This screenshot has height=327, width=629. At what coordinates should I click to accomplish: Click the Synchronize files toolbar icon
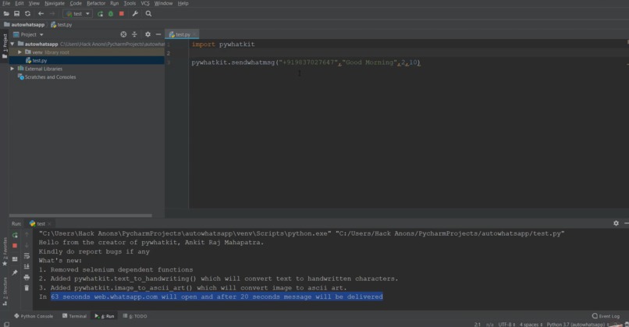27,13
